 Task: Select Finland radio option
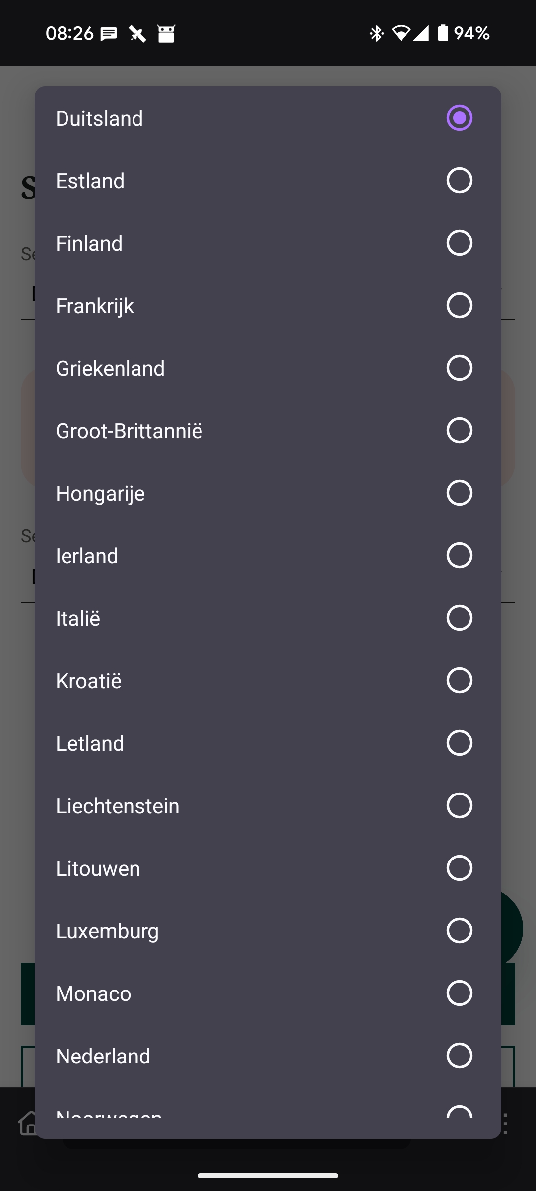459,243
